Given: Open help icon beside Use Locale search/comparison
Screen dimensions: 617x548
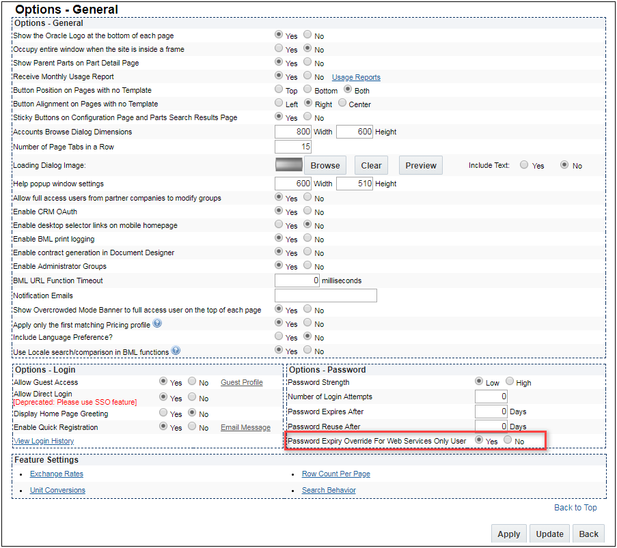Looking at the screenshot, I should point(176,350).
